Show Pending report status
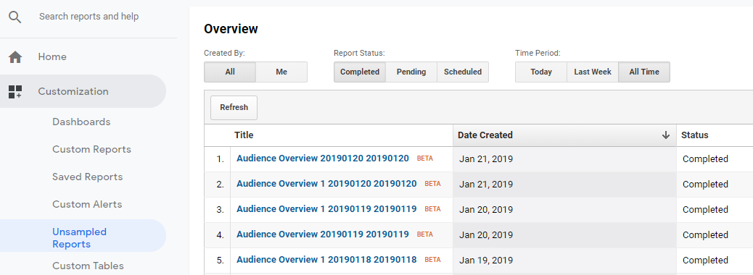This screenshot has height=275, width=753. [x=411, y=72]
